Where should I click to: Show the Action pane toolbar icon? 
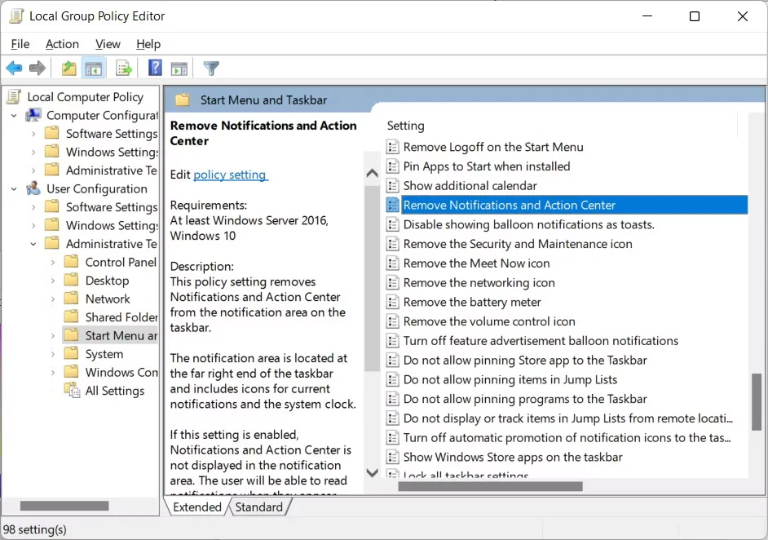[x=179, y=68]
